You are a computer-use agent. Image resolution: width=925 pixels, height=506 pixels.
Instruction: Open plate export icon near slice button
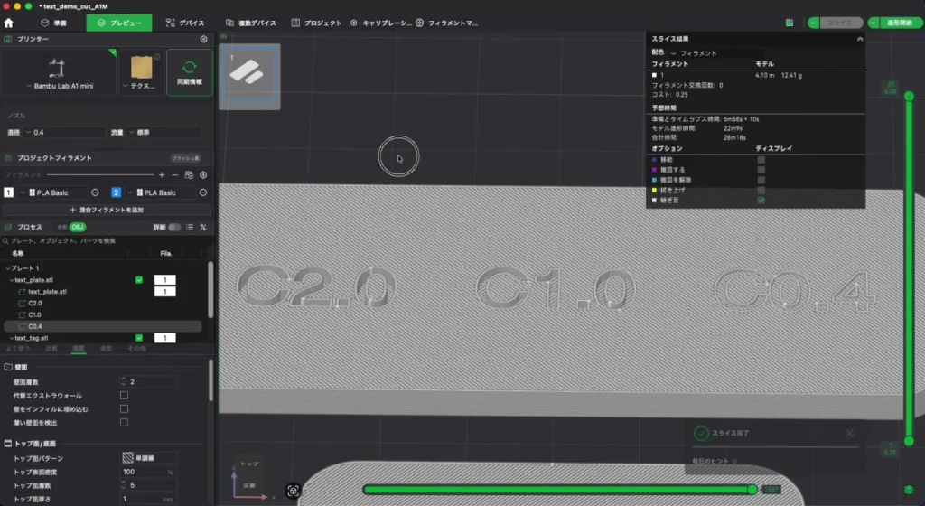(790, 23)
